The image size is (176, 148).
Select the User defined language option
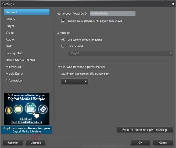[x=63, y=46]
